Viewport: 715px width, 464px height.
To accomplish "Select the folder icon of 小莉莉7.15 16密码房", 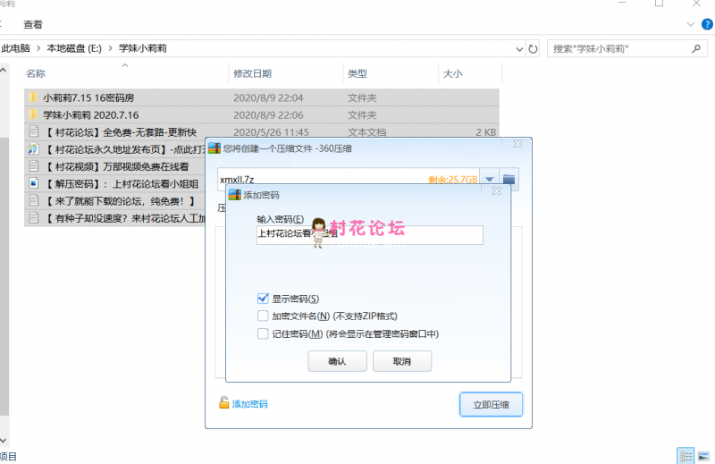I will (x=33, y=97).
